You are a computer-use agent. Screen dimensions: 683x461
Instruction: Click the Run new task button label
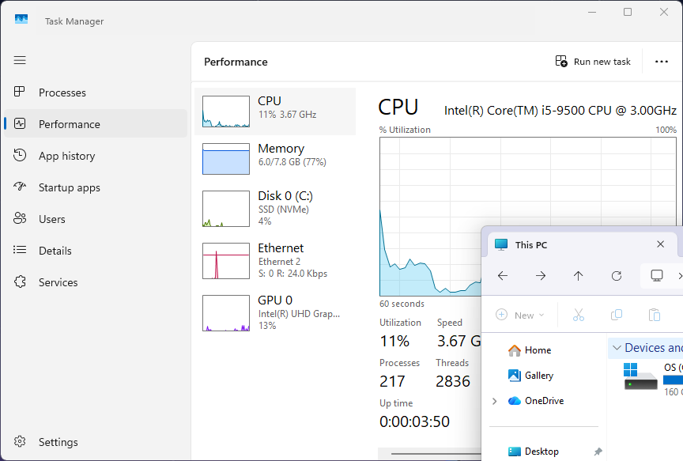602,62
